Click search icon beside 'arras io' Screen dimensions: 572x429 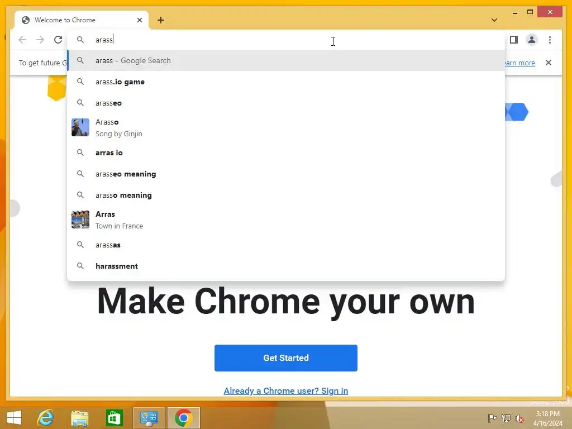(x=80, y=152)
